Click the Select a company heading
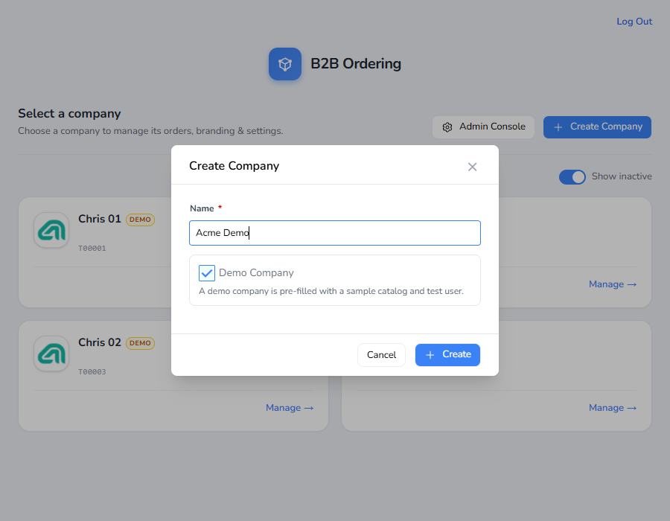670x521 pixels. tap(69, 114)
